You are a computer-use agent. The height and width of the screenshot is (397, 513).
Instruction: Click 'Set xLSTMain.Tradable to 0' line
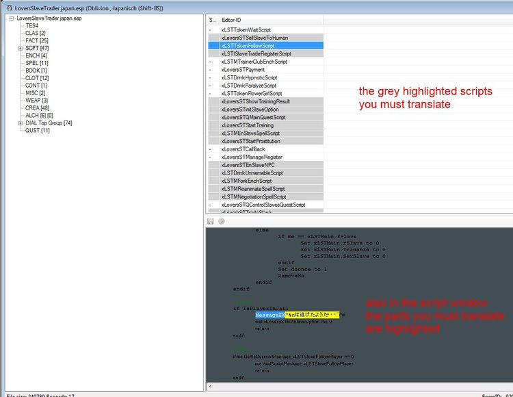point(343,249)
